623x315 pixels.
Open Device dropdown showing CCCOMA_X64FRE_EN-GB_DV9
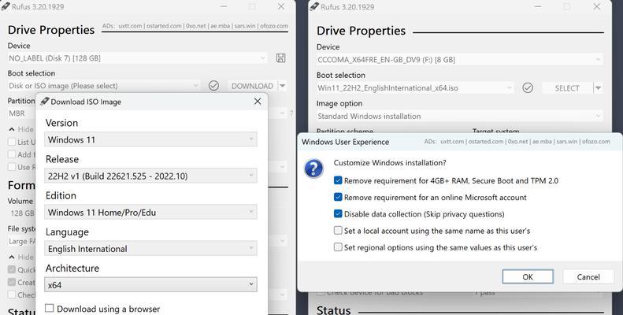click(x=459, y=60)
